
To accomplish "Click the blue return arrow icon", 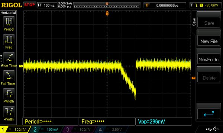I will click(x=209, y=114).
